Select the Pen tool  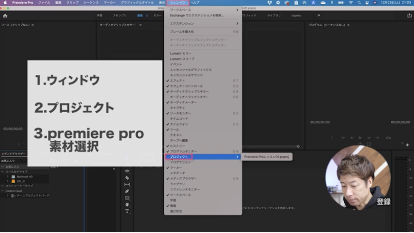click(x=127, y=191)
